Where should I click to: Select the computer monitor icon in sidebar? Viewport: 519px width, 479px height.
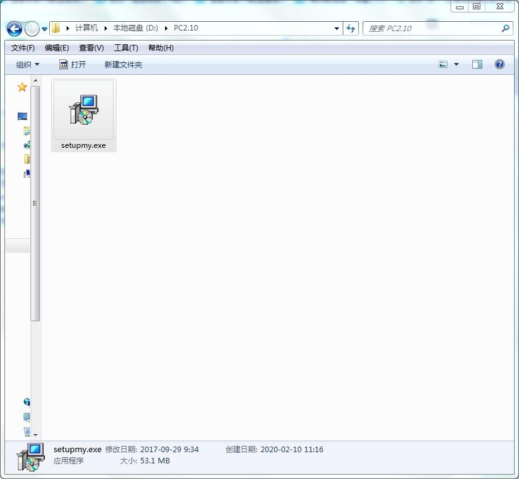pyautogui.click(x=22, y=116)
